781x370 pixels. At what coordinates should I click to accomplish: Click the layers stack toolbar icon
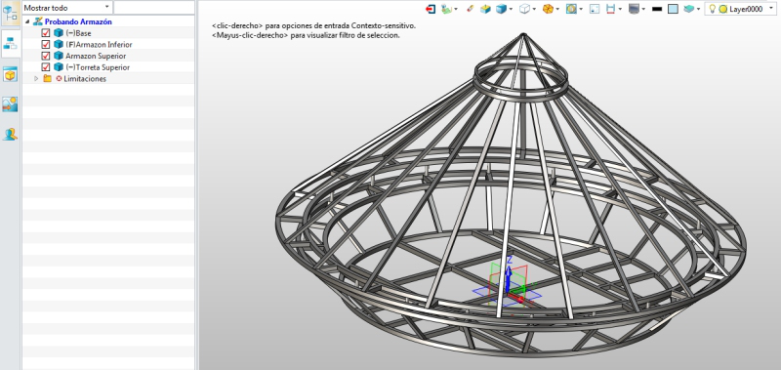tap(689, 9)
